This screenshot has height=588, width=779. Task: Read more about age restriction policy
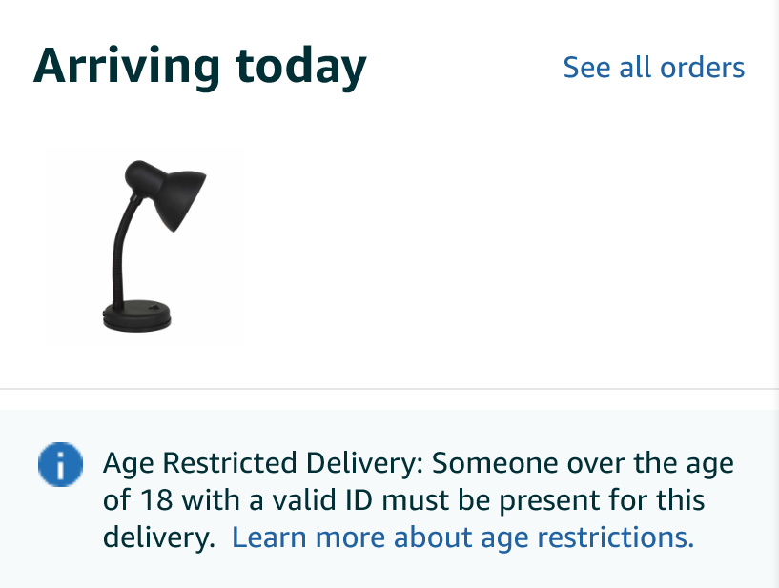coord(462,537)
